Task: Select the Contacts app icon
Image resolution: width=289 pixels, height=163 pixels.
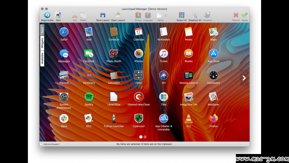Action: pos(114,32)
